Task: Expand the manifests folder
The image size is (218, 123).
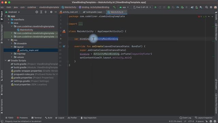Action: click(x=9, y=19)
